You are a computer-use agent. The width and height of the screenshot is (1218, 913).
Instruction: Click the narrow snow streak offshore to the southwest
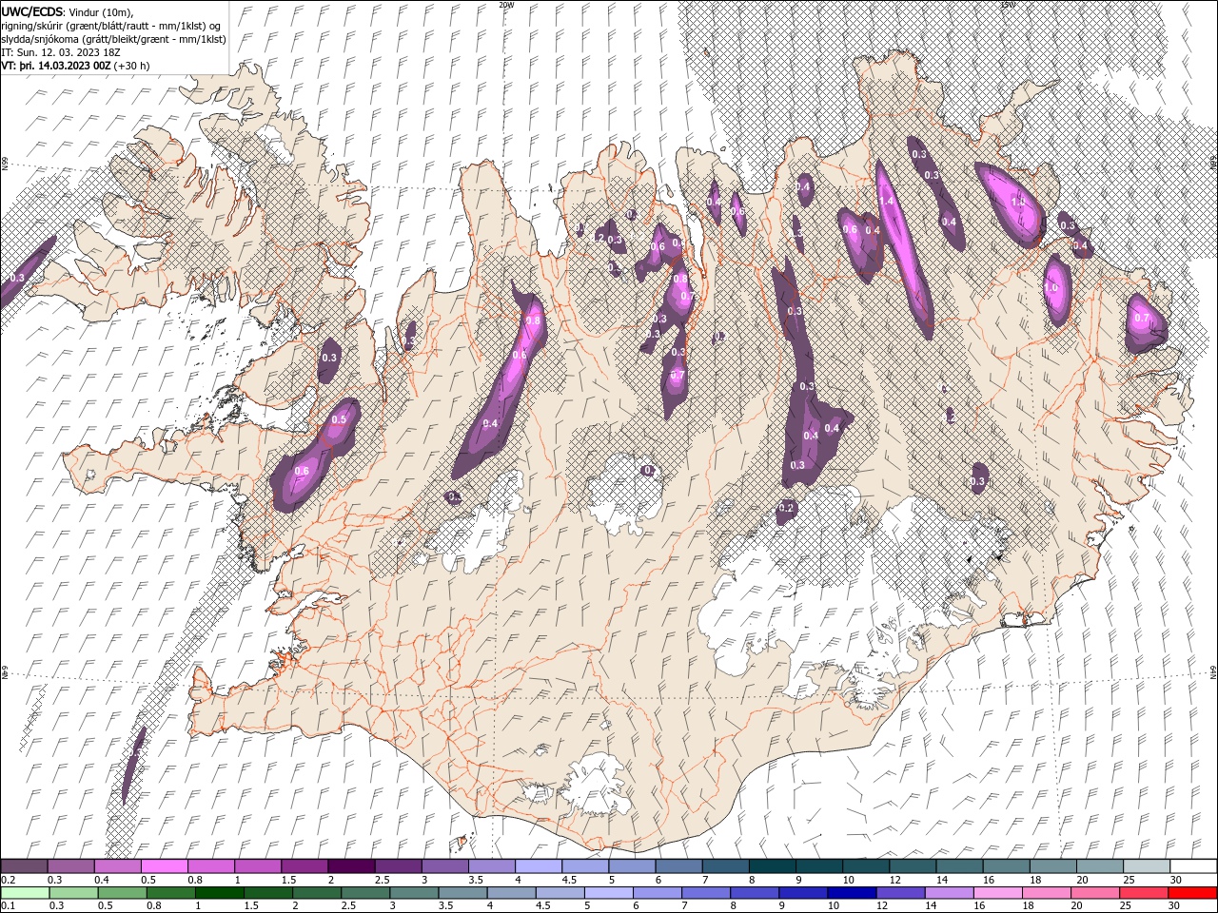(133, 765)
